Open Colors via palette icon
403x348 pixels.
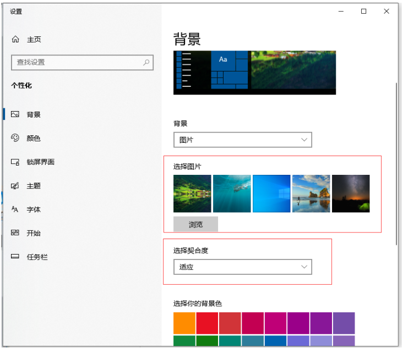(15, 139)
